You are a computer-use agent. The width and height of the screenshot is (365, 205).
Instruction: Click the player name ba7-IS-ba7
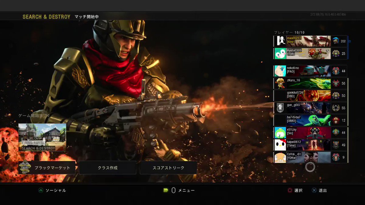[x=294, y=117]
